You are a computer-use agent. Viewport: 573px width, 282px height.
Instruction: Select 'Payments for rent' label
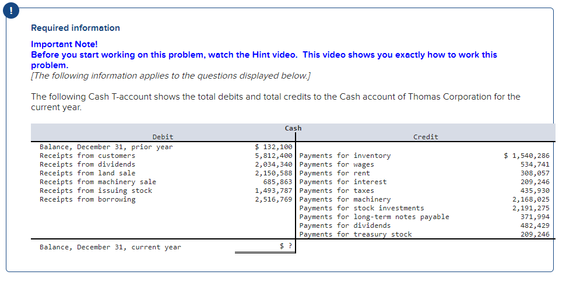335,173
